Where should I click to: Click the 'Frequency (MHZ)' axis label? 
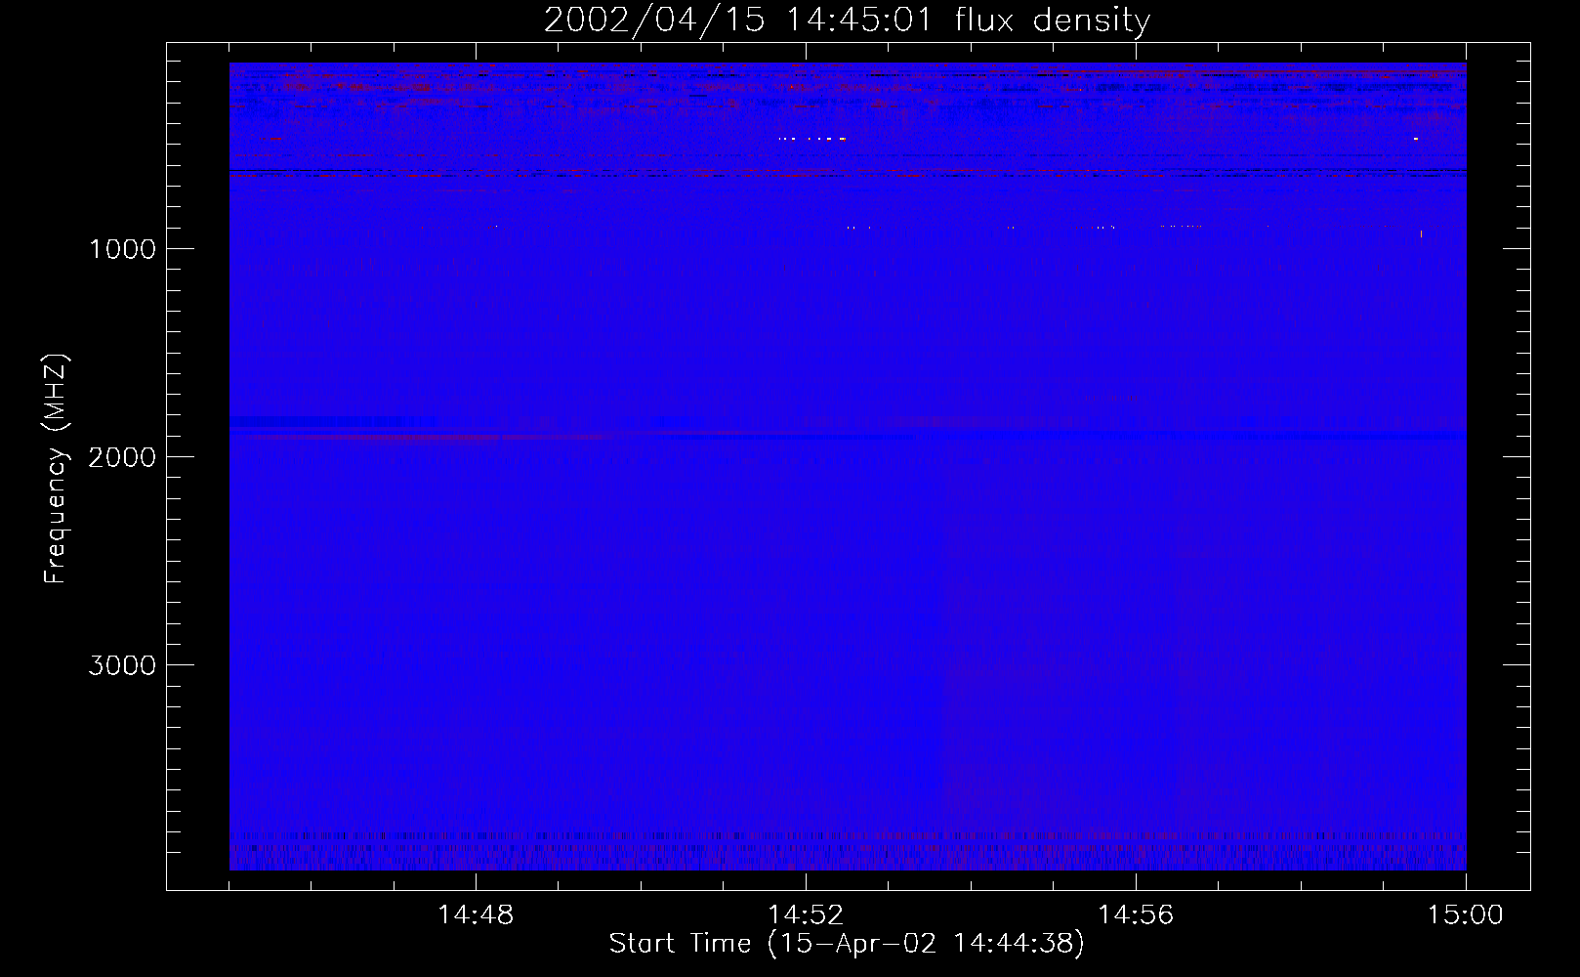tap(56, 469)
